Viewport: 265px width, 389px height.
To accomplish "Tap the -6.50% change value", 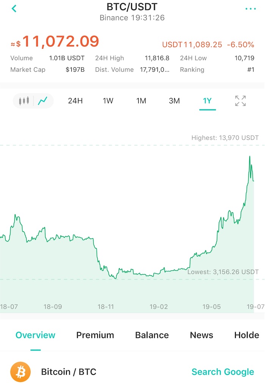I will [x=240, y=45].
